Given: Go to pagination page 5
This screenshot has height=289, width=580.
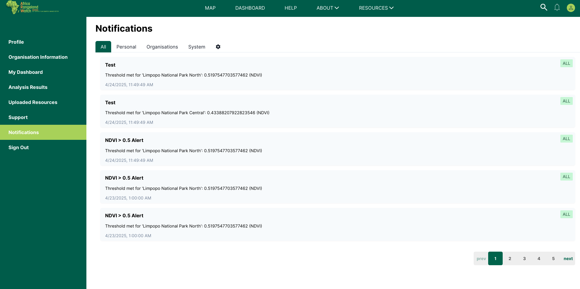Looking at the screenshot, I should tap(553, 259).
